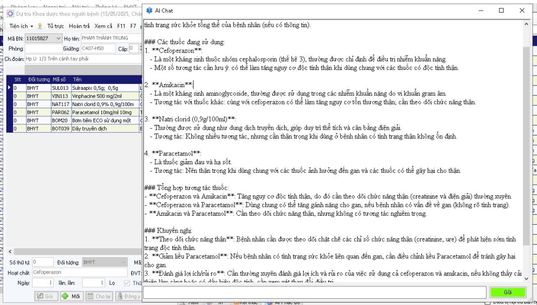The width and height of the screenshot is (537, 305).
Task: Click the Ngày quantity field
Action: pyautogui.click(x=43, y=283)
